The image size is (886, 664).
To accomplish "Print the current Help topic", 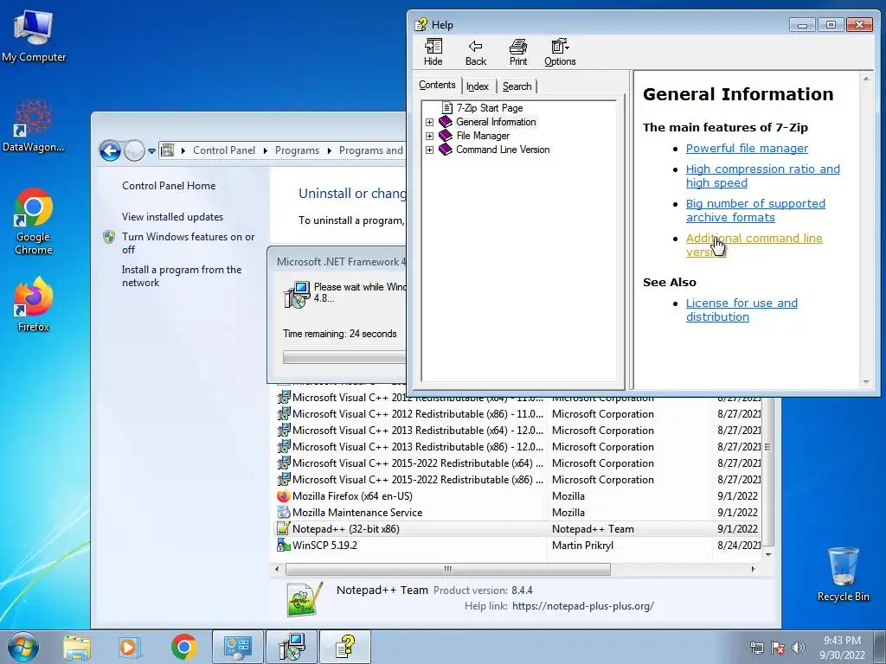I will [517, 52].
